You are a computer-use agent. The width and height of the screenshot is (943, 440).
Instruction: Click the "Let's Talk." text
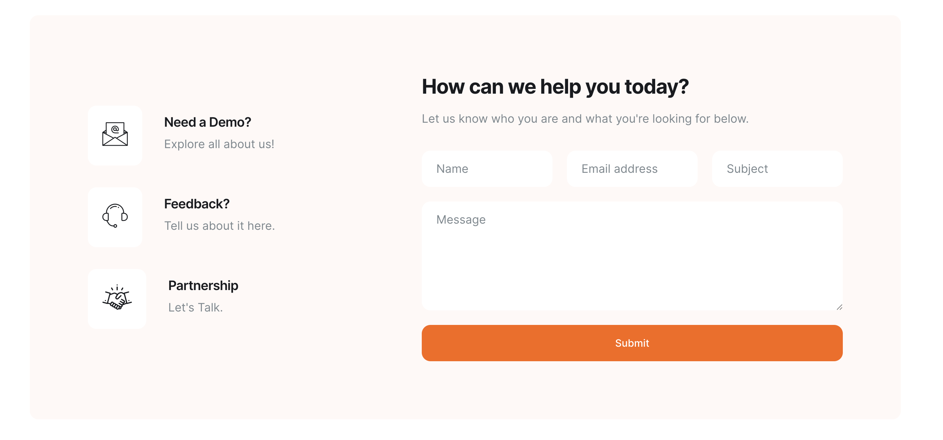(196, 307)
